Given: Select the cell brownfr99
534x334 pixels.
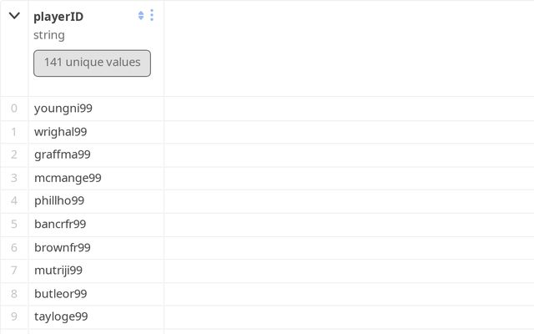Looking at the screenshot, I should 63,247.
